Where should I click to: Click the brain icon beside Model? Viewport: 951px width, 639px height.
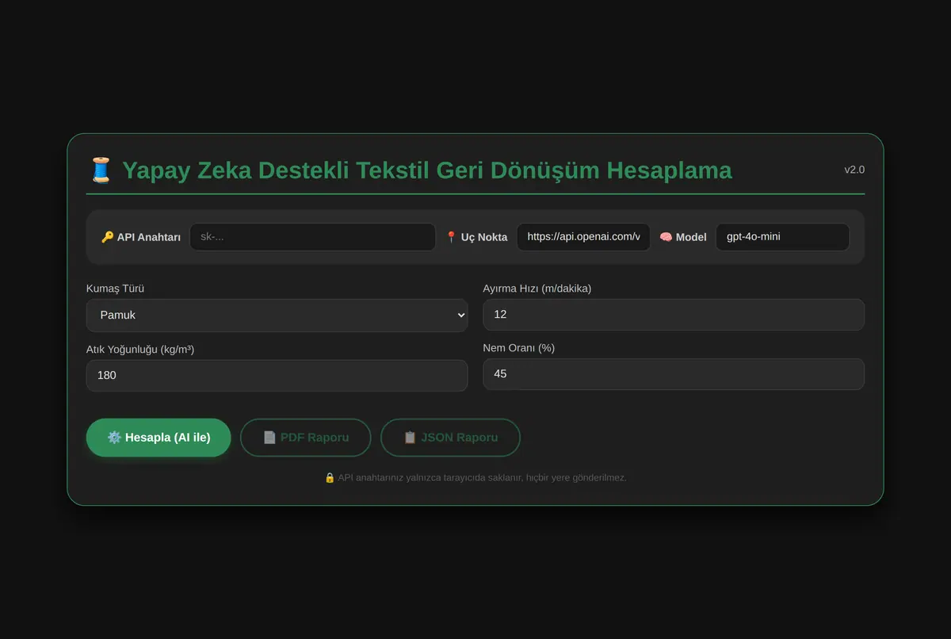coord(666,237)
